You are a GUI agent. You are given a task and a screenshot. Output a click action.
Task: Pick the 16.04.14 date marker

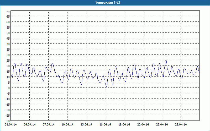click(105, 125)
